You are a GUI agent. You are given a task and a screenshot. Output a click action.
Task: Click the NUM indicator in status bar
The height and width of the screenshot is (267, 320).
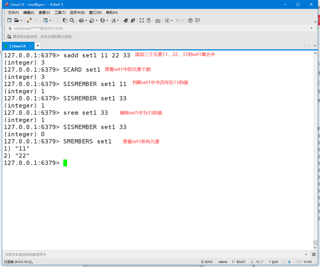pos(308,262)
